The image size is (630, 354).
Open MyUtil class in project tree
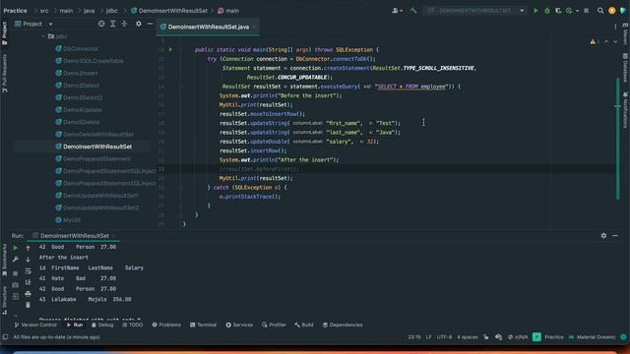72,220
